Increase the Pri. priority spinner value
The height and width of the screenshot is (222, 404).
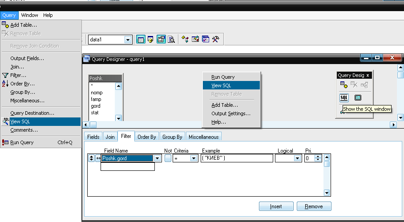tap(318, 157)
